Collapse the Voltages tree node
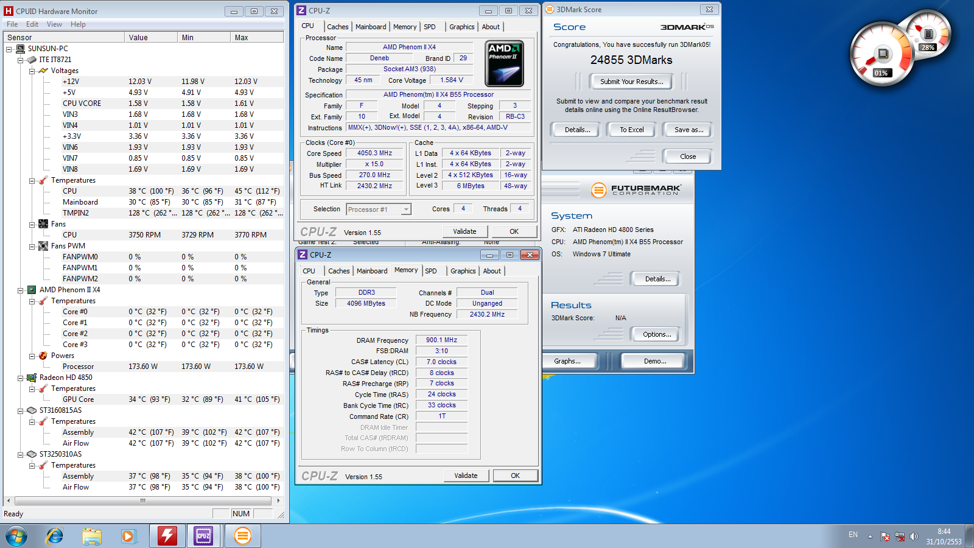Screen dimensions: 974x548 (32, 71)
